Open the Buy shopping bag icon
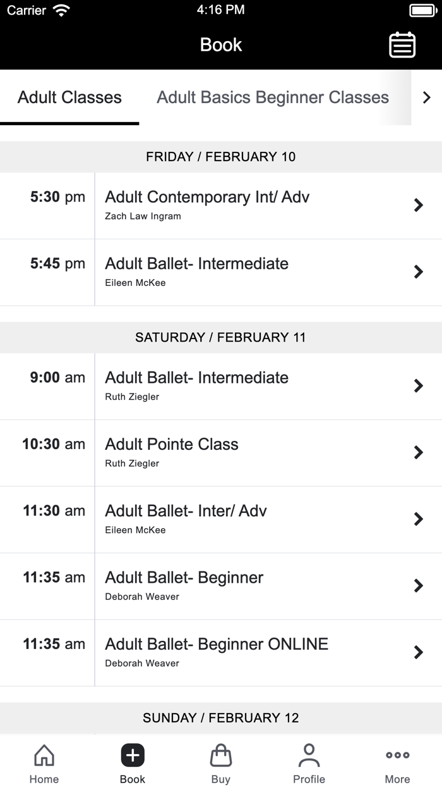This screenshot has height=787, width=442. (x=220, y=755)
